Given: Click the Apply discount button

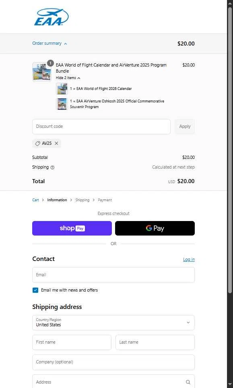Looking at the screenshot, I should [185, 127].
